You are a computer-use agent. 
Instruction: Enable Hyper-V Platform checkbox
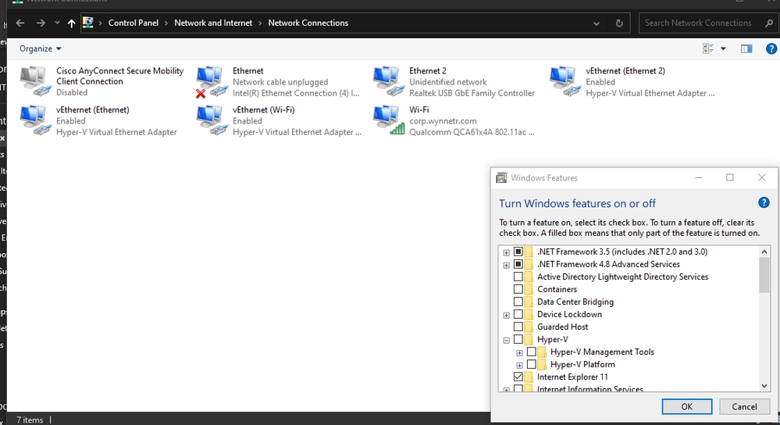pyautogui.click(x=531, y=364)
